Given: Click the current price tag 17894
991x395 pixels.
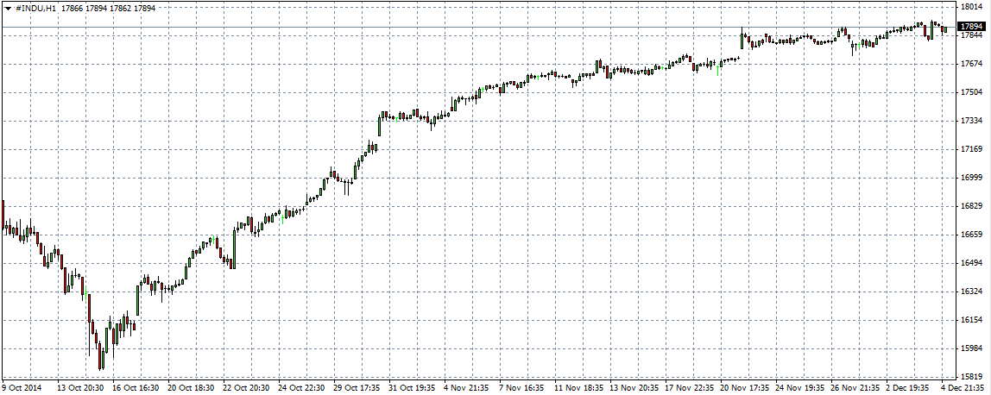Looking at the screenshot, I should coord(972,27).
